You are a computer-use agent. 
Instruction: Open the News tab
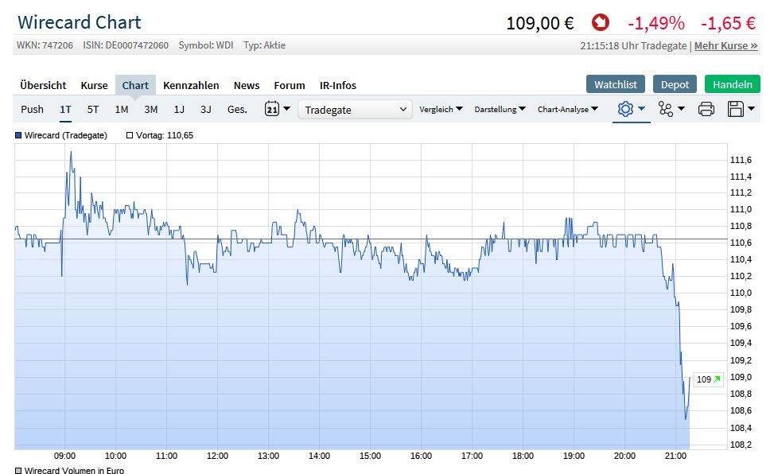pos(247,85)
